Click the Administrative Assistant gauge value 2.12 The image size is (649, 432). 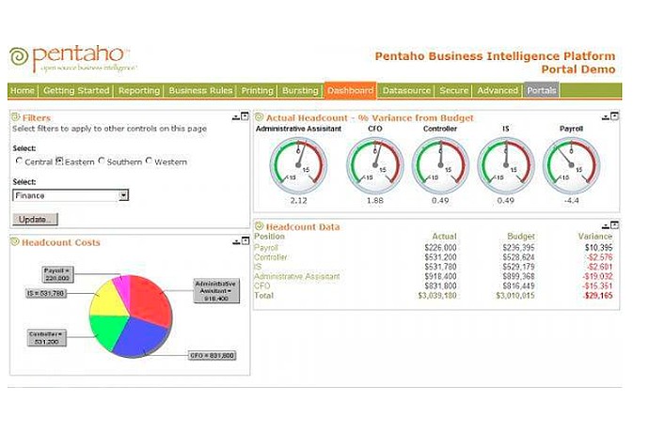(298, 200)
